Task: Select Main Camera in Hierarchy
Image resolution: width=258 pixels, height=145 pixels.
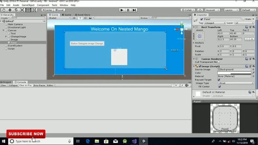Action: (15, 24)
